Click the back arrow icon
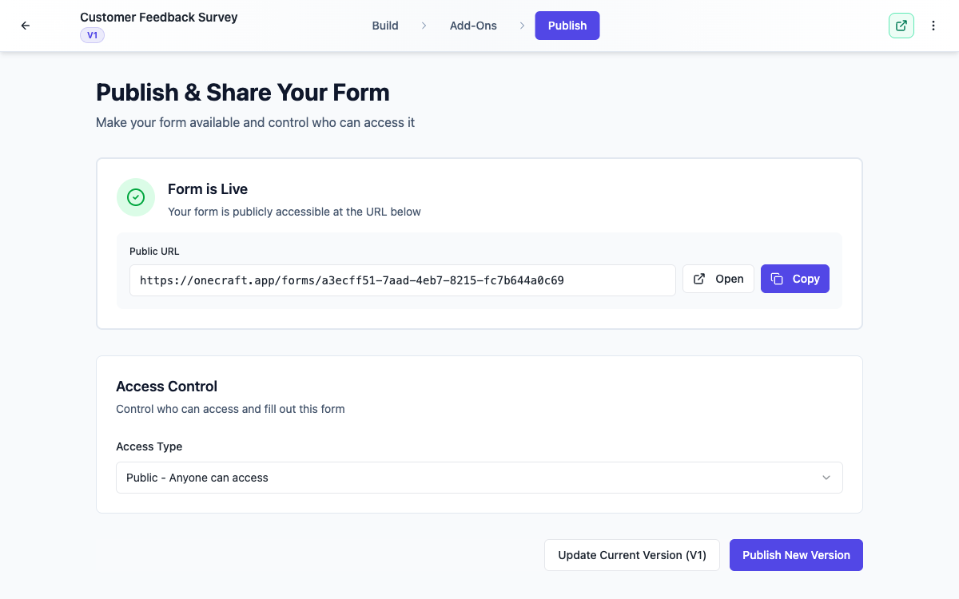959x599 pixels. point(26,26)
